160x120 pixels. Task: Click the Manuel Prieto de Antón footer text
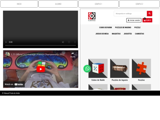coord(11,93)
